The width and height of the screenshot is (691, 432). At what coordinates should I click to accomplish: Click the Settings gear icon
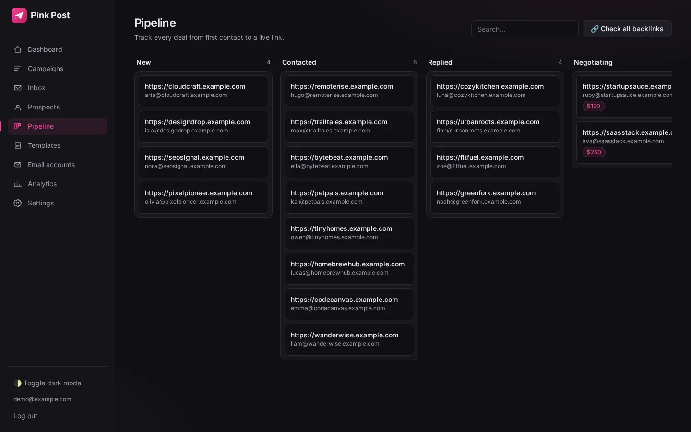click(18, 203)
